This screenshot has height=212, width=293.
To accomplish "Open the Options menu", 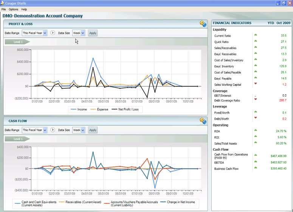I will (13, 9).
